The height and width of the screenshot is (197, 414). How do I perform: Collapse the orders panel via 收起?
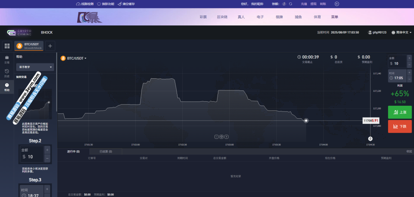[409, 151]
